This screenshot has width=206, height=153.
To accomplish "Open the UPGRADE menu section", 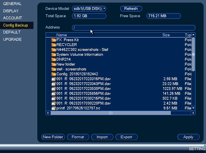I will point(12,39).
